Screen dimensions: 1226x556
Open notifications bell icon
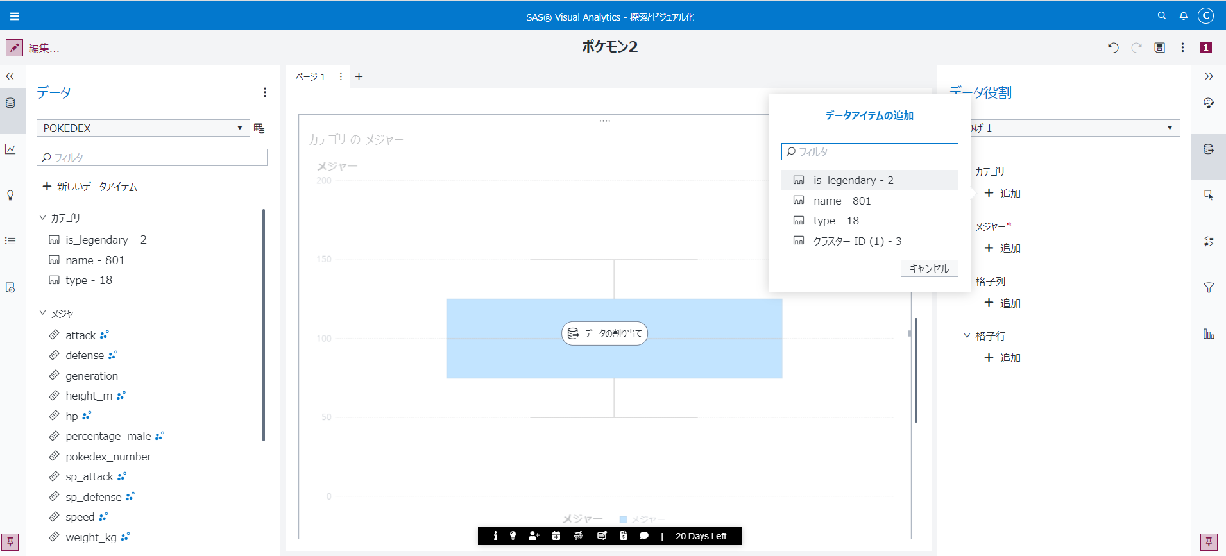click(x=1184, y=16)
